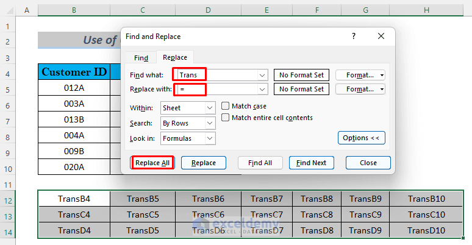The image size is (472, 245).
Task: Switch to the Find tab
Action: pos(141,58)
